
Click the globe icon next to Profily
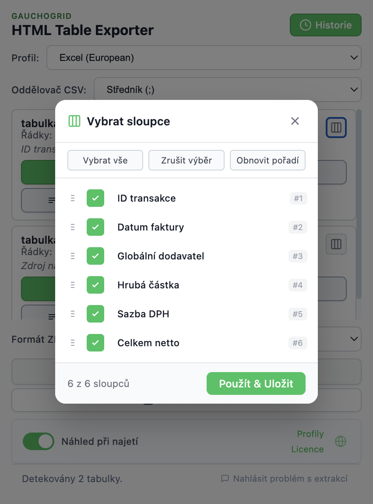pyautogui.click(x=340, y=441)
